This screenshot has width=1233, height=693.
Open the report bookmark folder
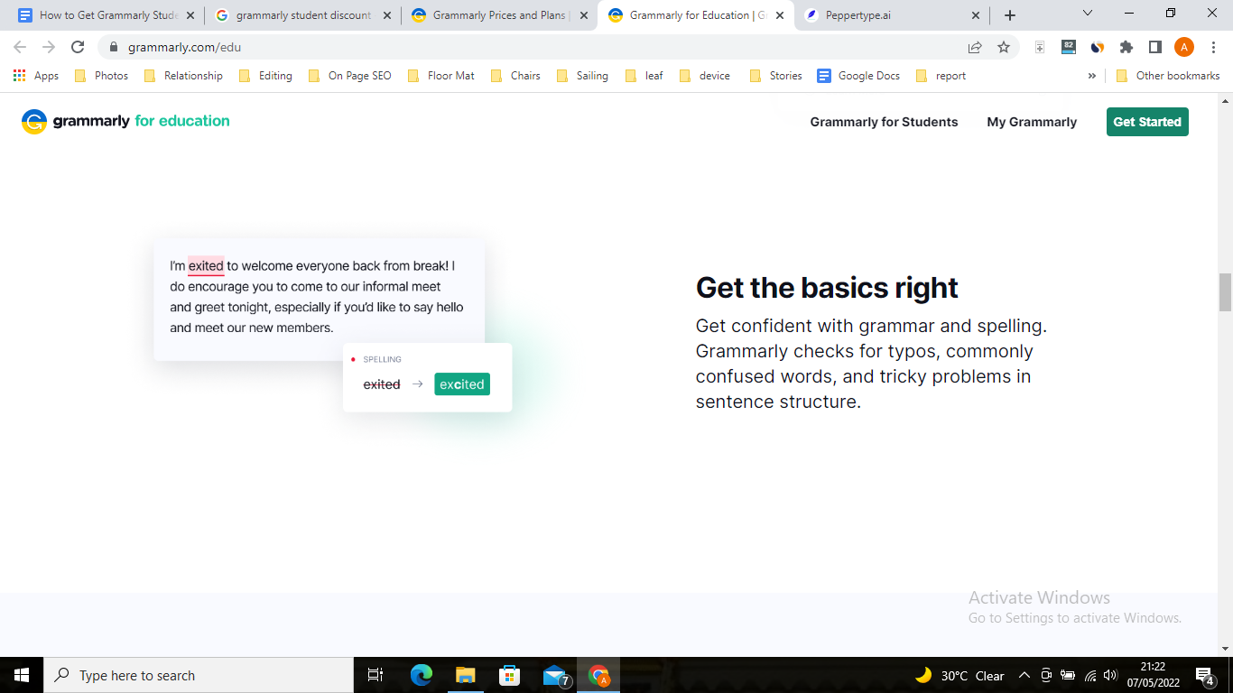pos(941,76)
